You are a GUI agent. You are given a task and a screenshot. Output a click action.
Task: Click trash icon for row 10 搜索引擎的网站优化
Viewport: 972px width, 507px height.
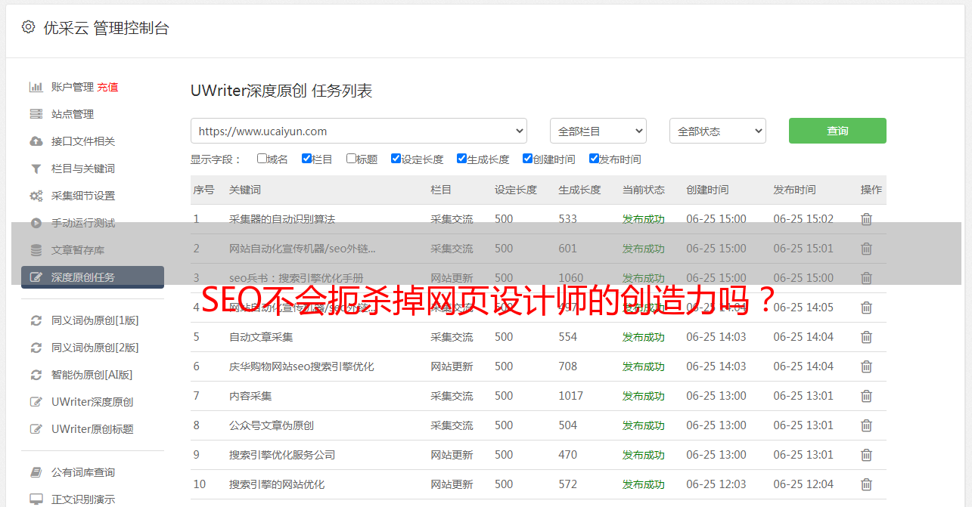pyautogui.click(x=866, y=484)
